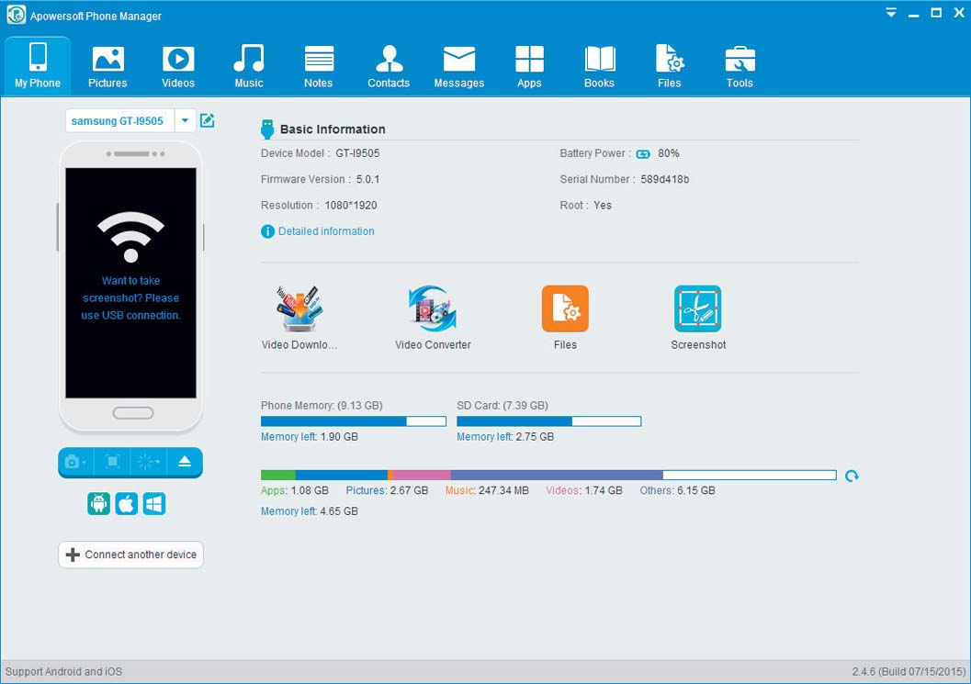
Task: Click Support Android and iOS status text
Action: (x=63, y=672)
